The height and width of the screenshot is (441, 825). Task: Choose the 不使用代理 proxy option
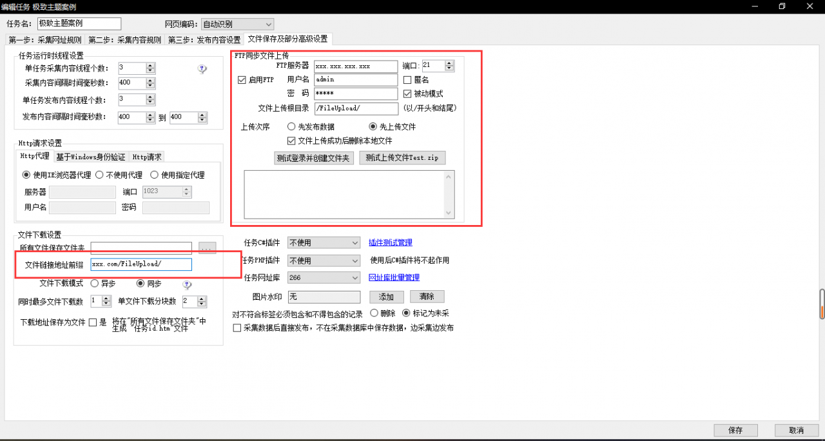pyautogui.click(x=100, y=174)
